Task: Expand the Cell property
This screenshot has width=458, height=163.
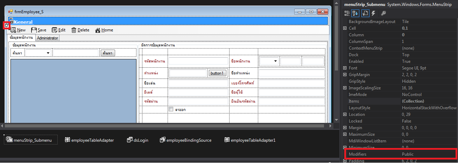Action: point(345,28)
